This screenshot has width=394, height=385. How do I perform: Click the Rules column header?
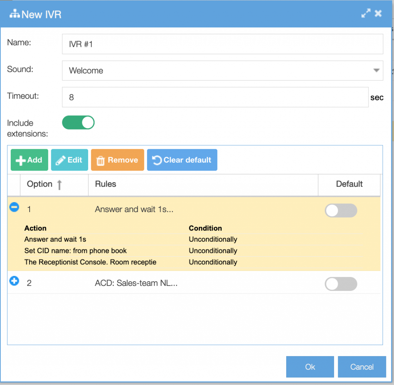(106, 184)
